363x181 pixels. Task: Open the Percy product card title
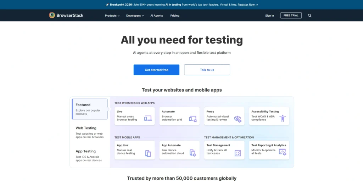pyautogui.click(x=210, y=111)
